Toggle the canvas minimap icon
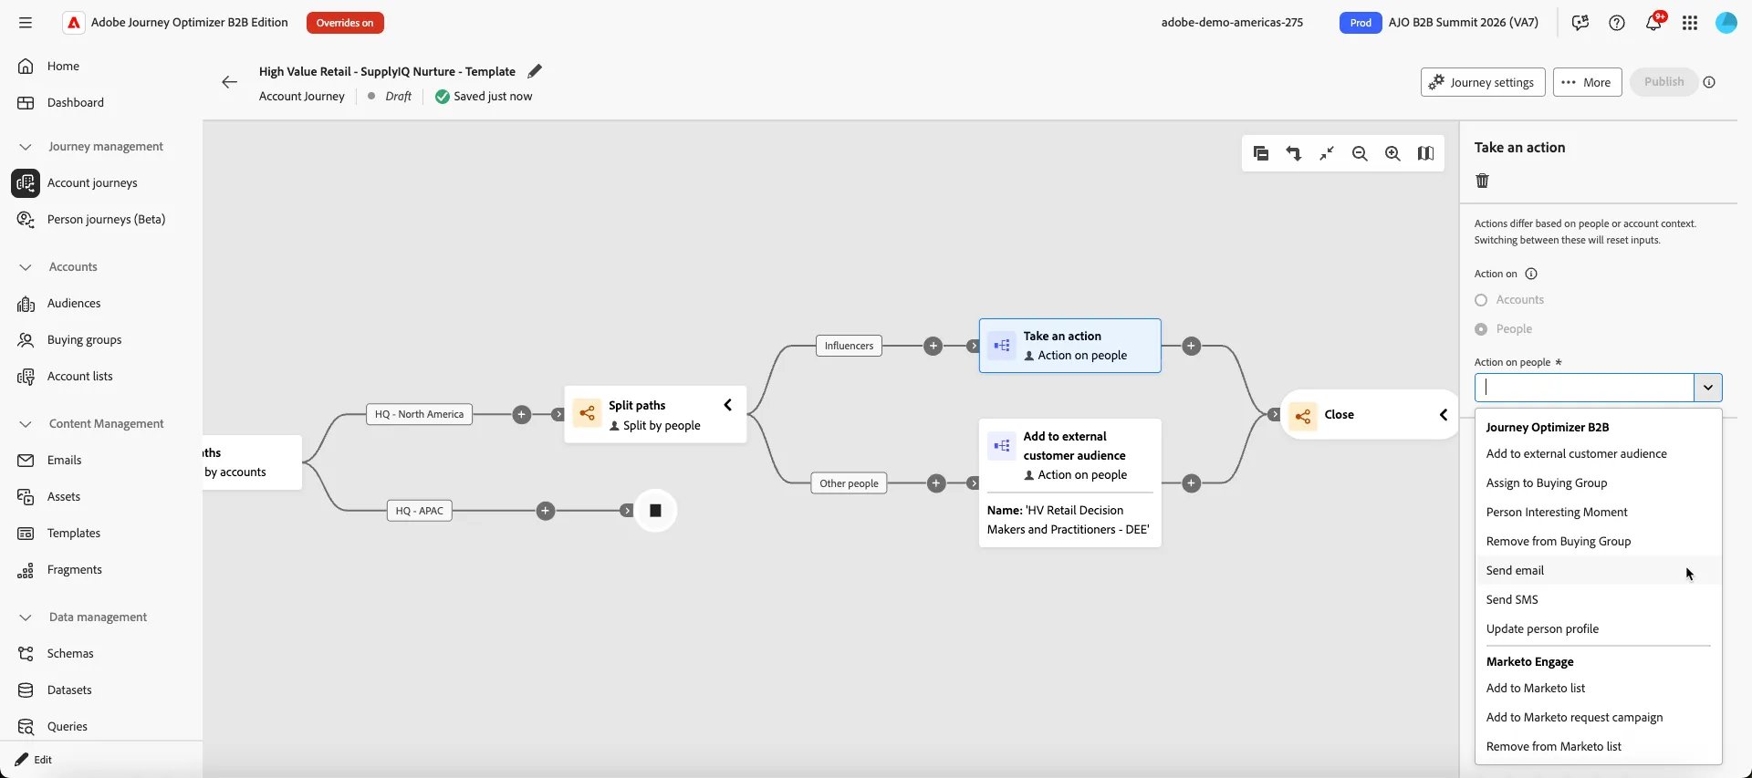Screen dimensions: 1752x778 1425,153
